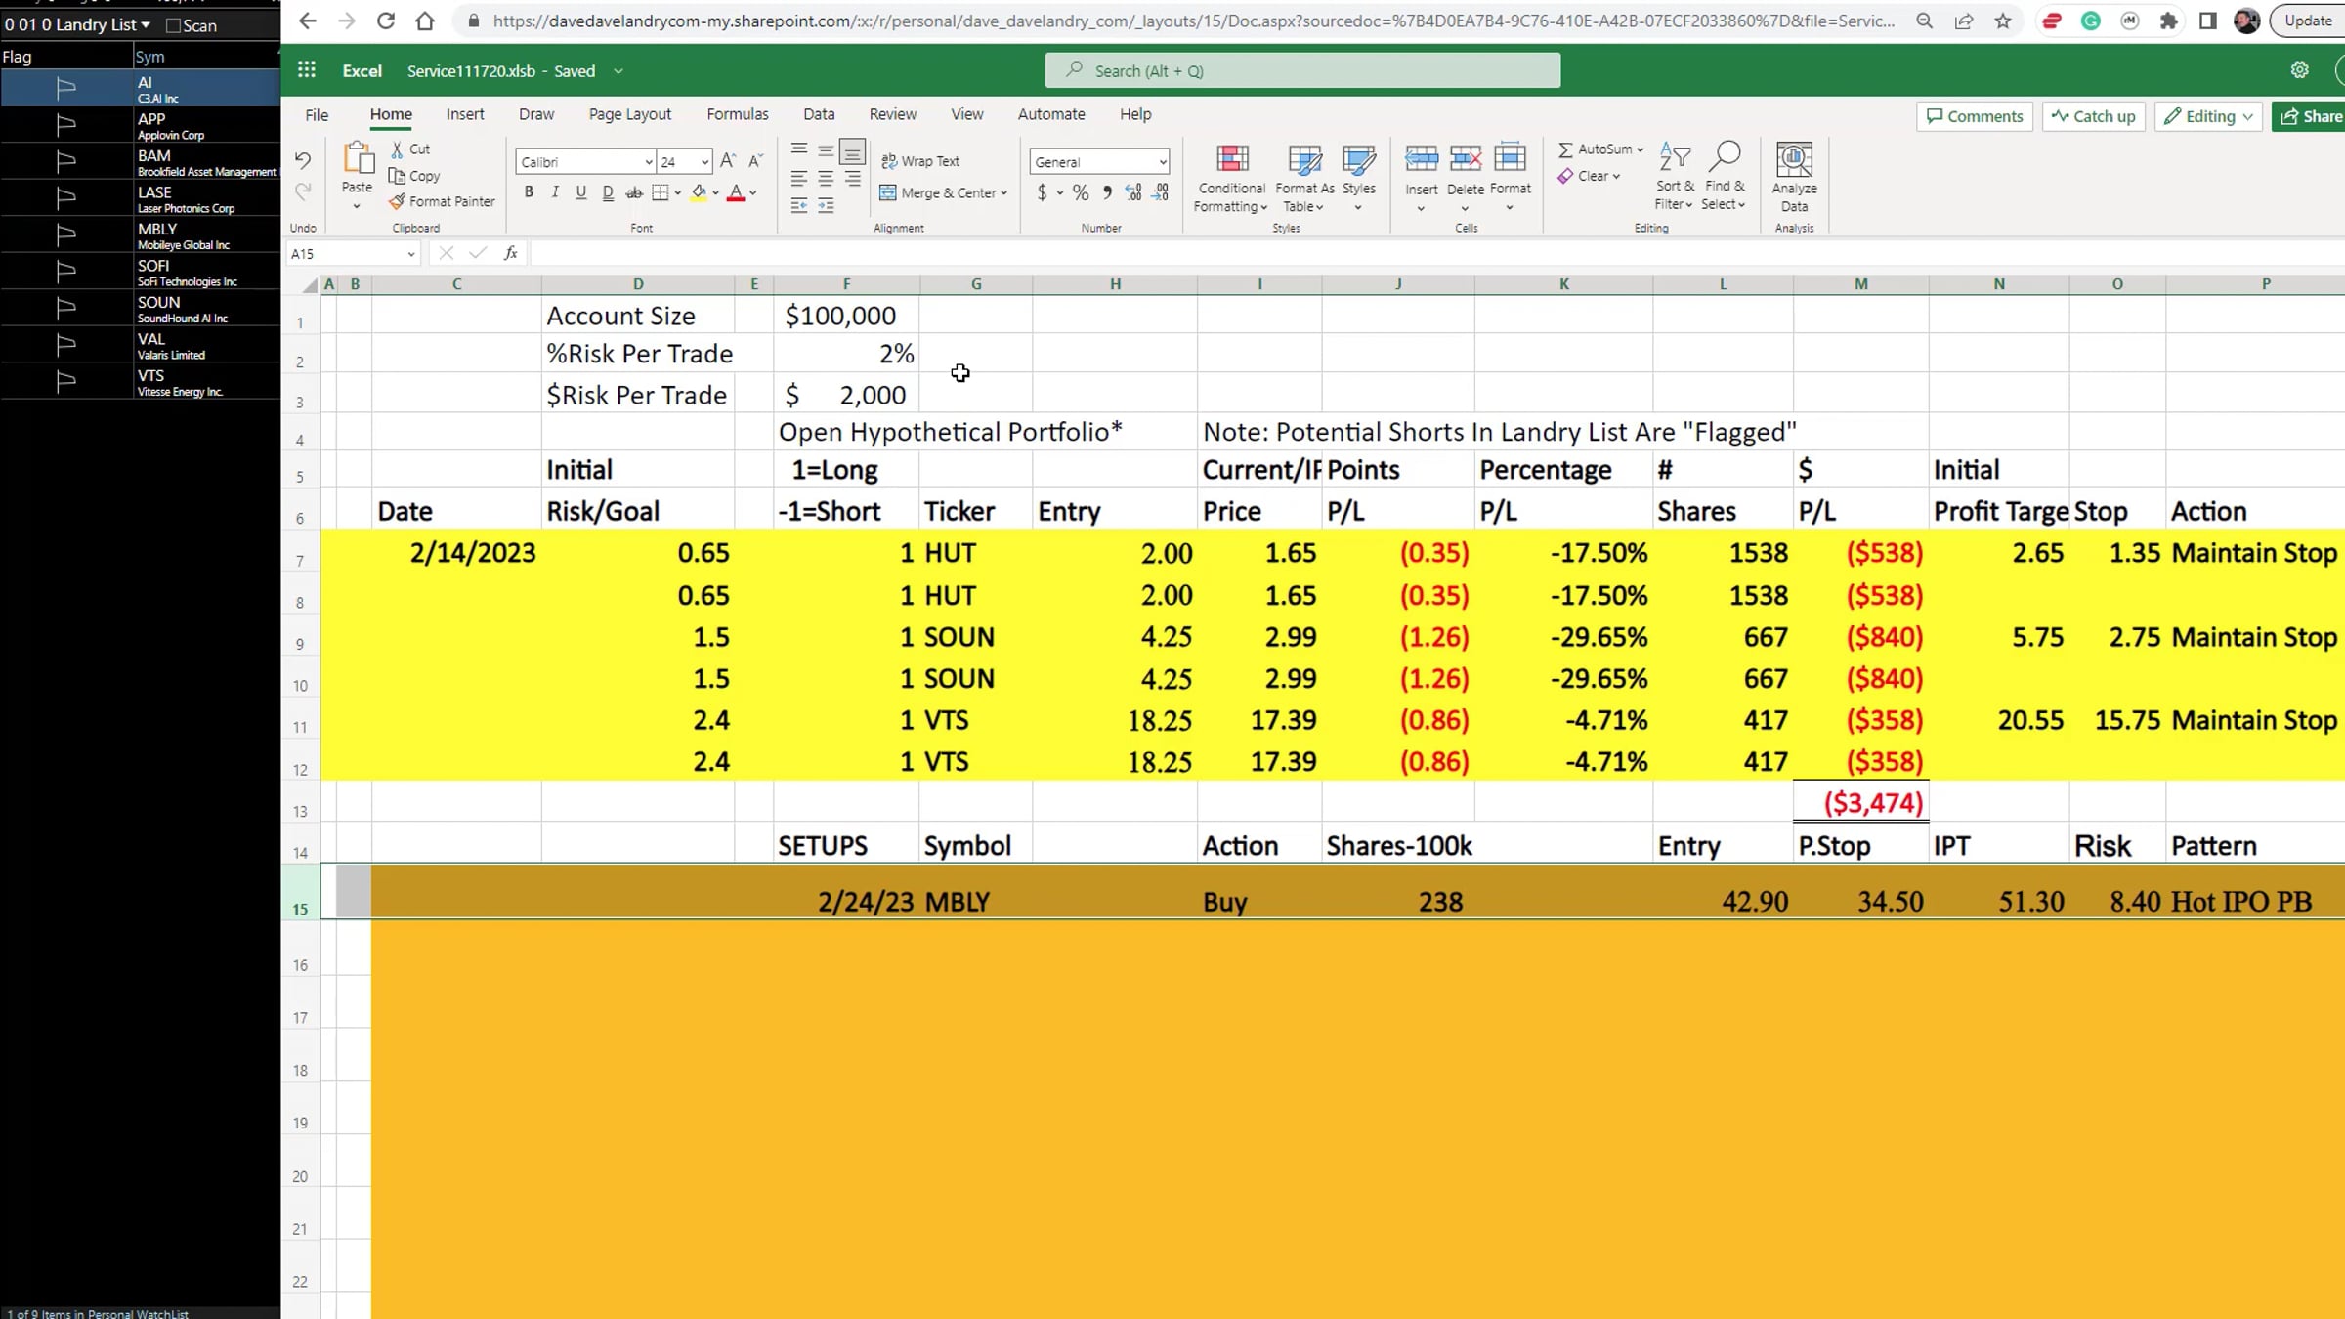Screen dimensions: 2345x1319
Task: Open the Merge & Center dropdown
Action: (x=1003, y=193)
